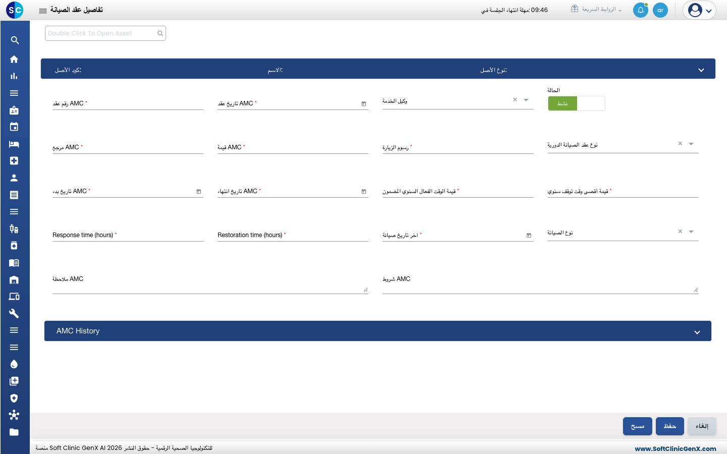727x454 pixels.
Task: Open calendar picker for تاريخ انتهاء AMC
Action: tap(363, 192)
